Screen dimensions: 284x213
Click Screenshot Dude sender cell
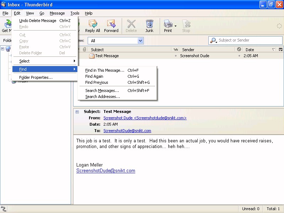tap(195, 56)
